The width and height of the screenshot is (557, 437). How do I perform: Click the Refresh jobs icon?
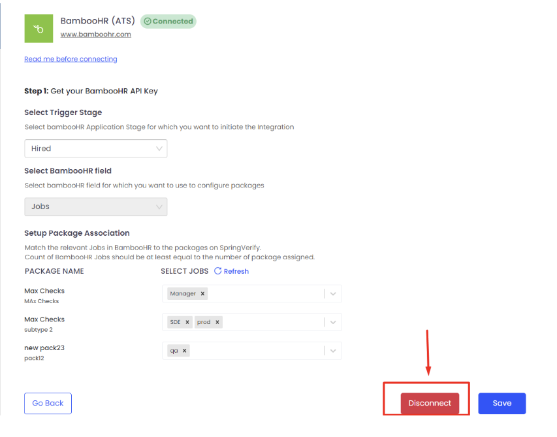point(218,271)
